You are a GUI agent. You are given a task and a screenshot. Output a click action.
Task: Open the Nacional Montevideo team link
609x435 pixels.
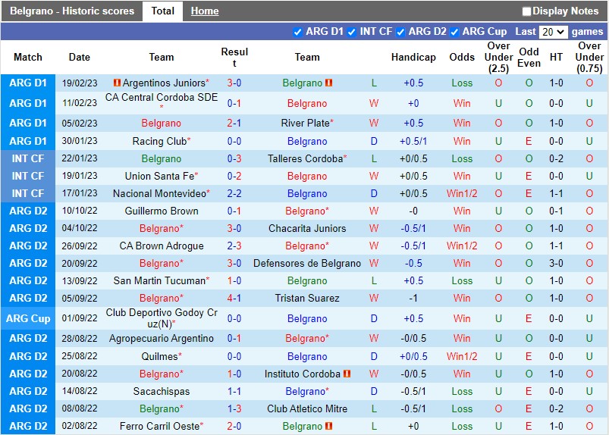[159, 193]
